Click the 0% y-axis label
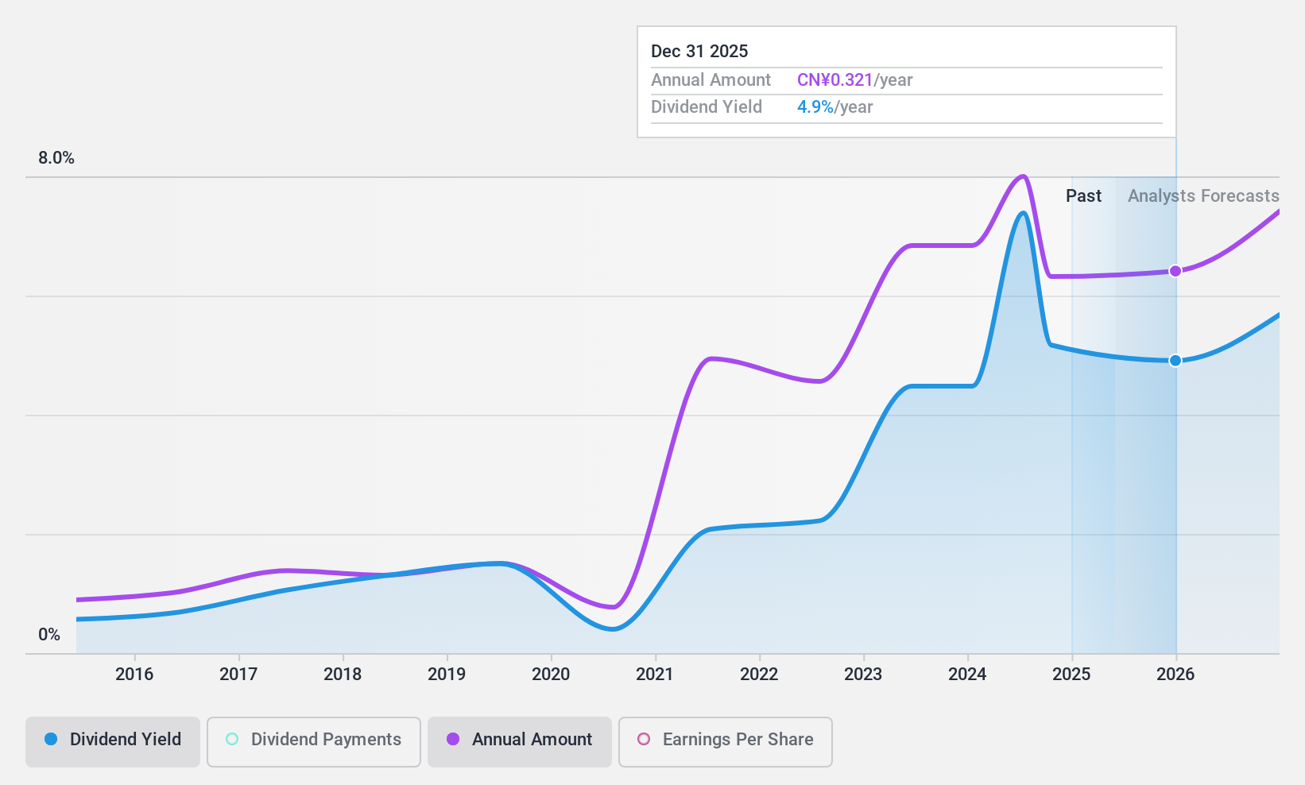Viewport: 1305px width, 785px height. 49,635
